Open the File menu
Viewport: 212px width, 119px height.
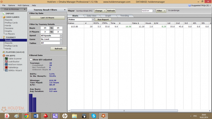click(4, 5)
